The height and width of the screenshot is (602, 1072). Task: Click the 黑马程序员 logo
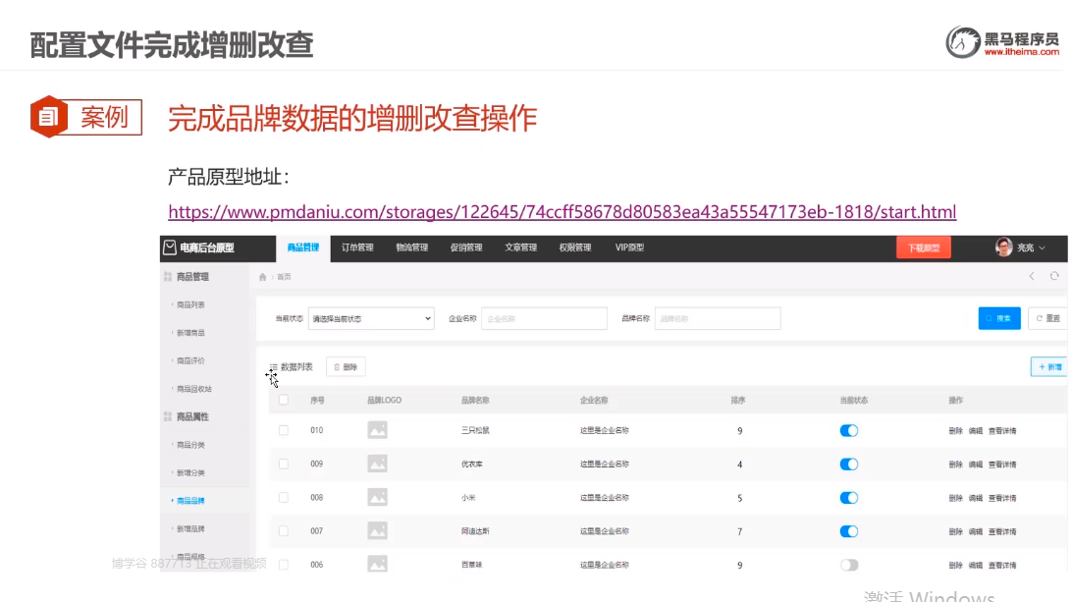point(1002,42)
